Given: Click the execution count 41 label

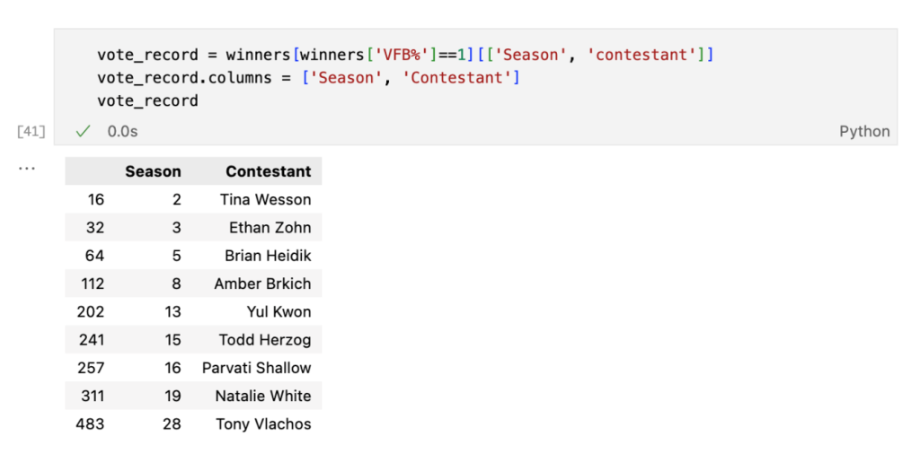Looking at the screenshot, I should 31,131.
